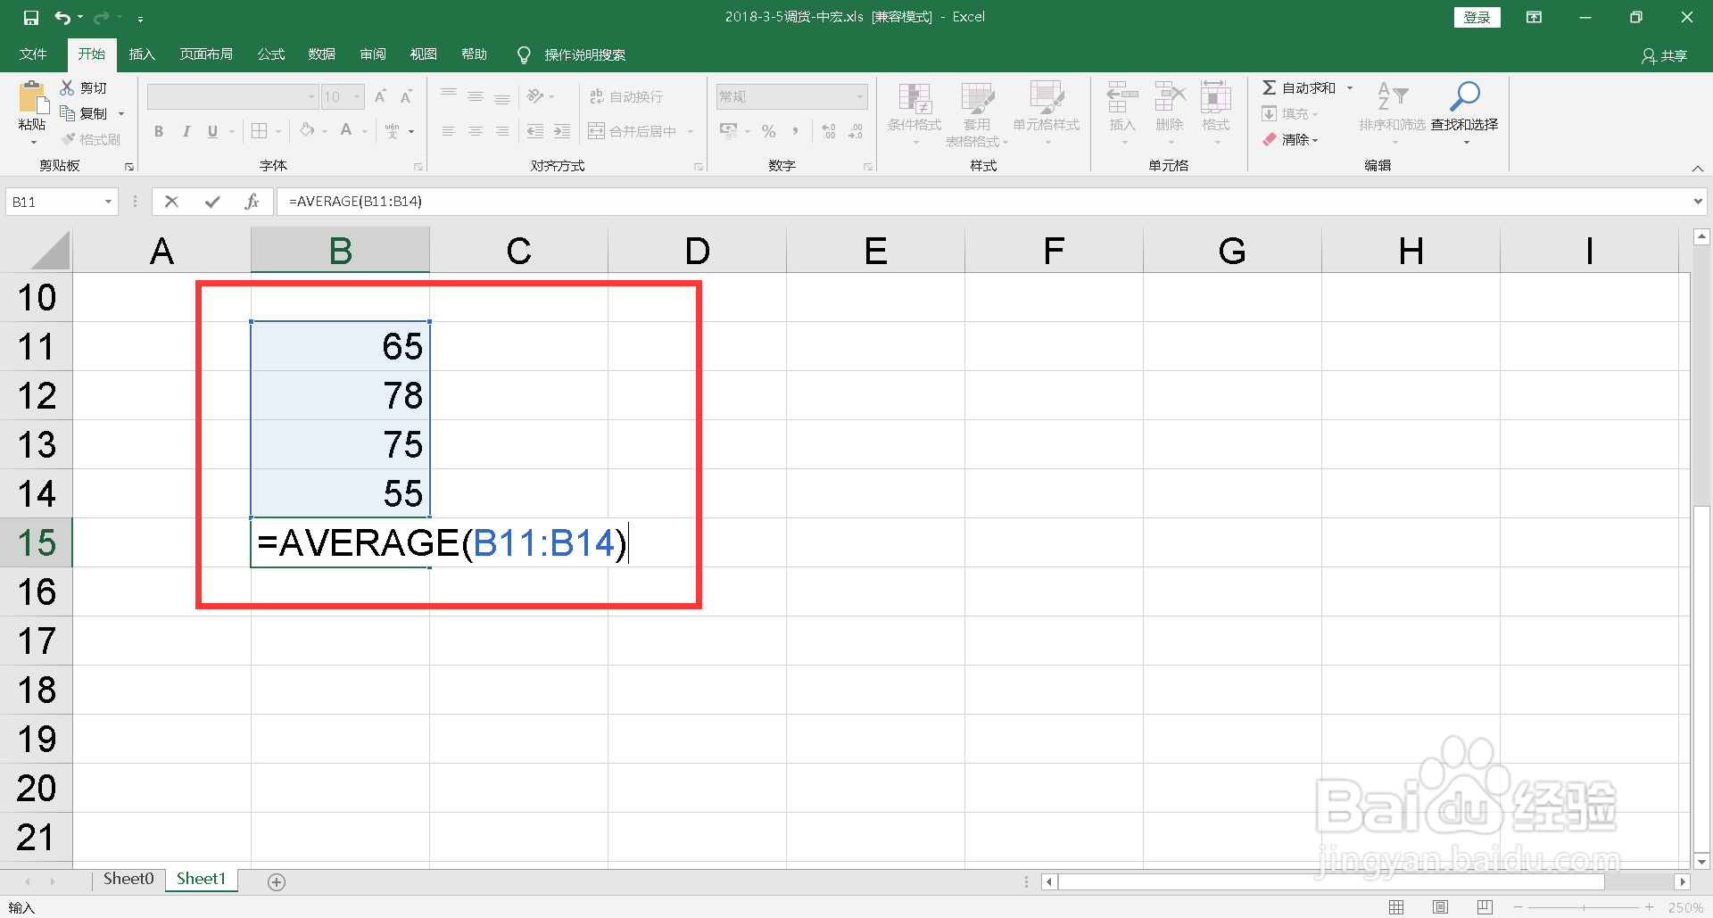Click the lightbulb Tell Me icon

pos(524,55)
